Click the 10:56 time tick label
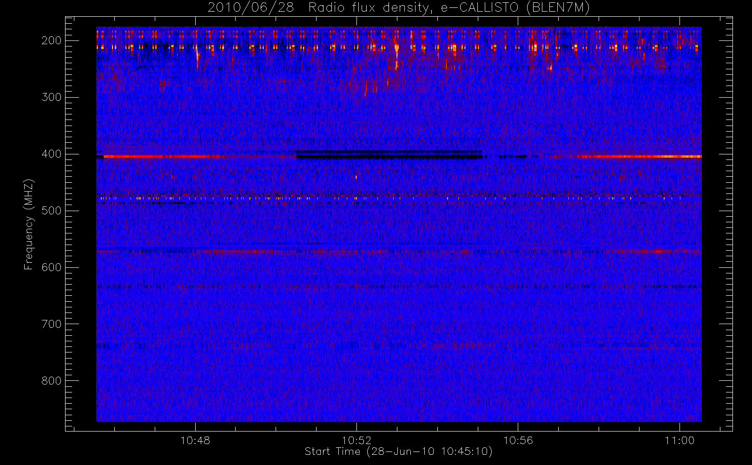The width and height of the screenshot is (752, 465). [x=518, y=440]
